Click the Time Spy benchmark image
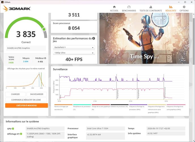Image resolution: width=195 pixels, height=142 pixels. click(x=144, y=38)
